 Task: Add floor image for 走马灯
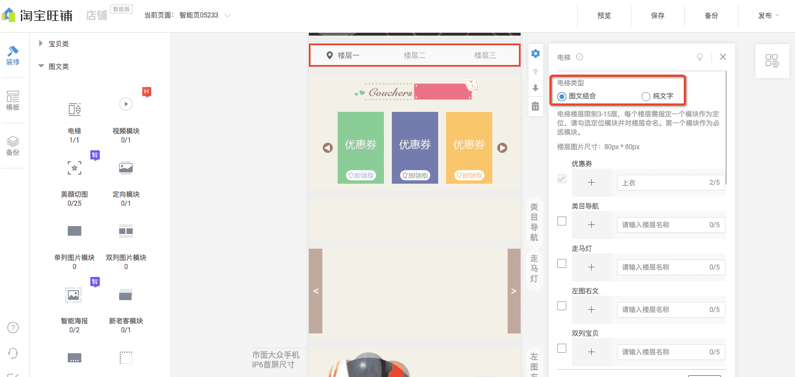(591, 267)
